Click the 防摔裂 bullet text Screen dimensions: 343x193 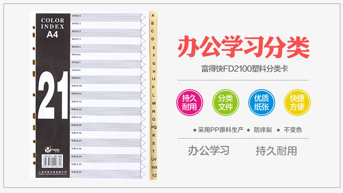(263, 130)
